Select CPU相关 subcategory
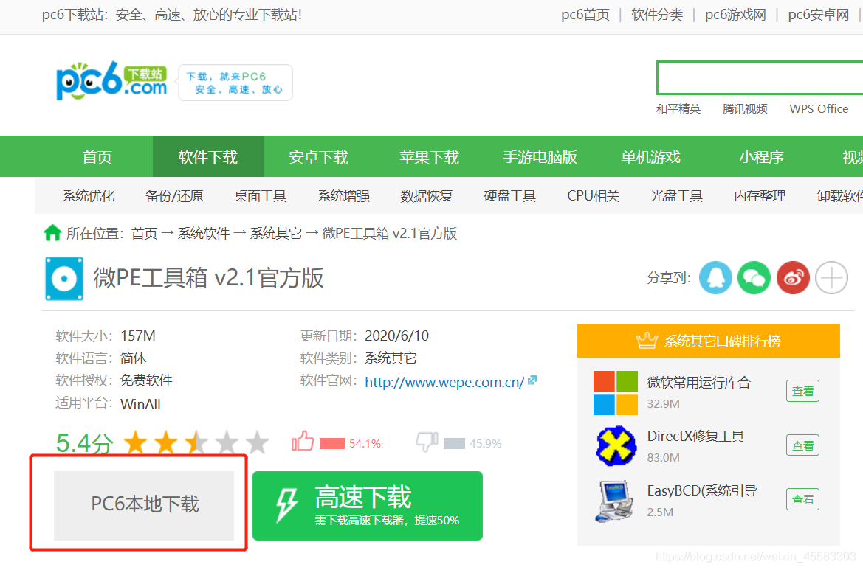863x570 pixels. click(594, 195)
